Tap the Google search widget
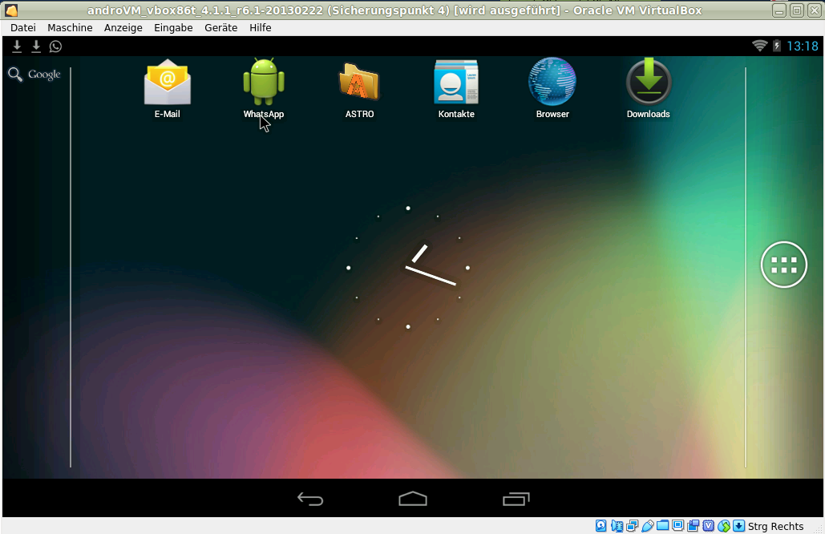 pos(34,75)
